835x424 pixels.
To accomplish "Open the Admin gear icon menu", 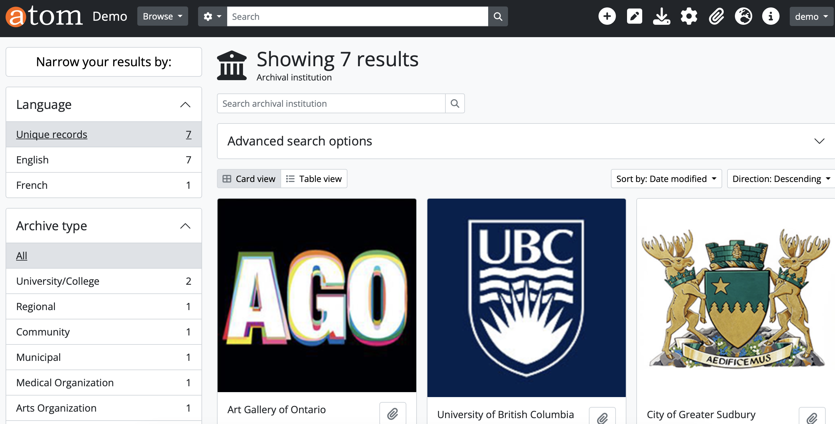I will (689, 16).
